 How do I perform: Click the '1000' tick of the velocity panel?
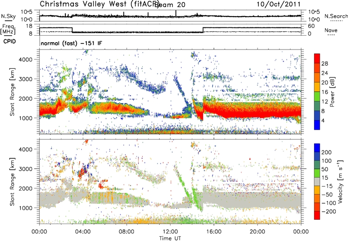26,208
